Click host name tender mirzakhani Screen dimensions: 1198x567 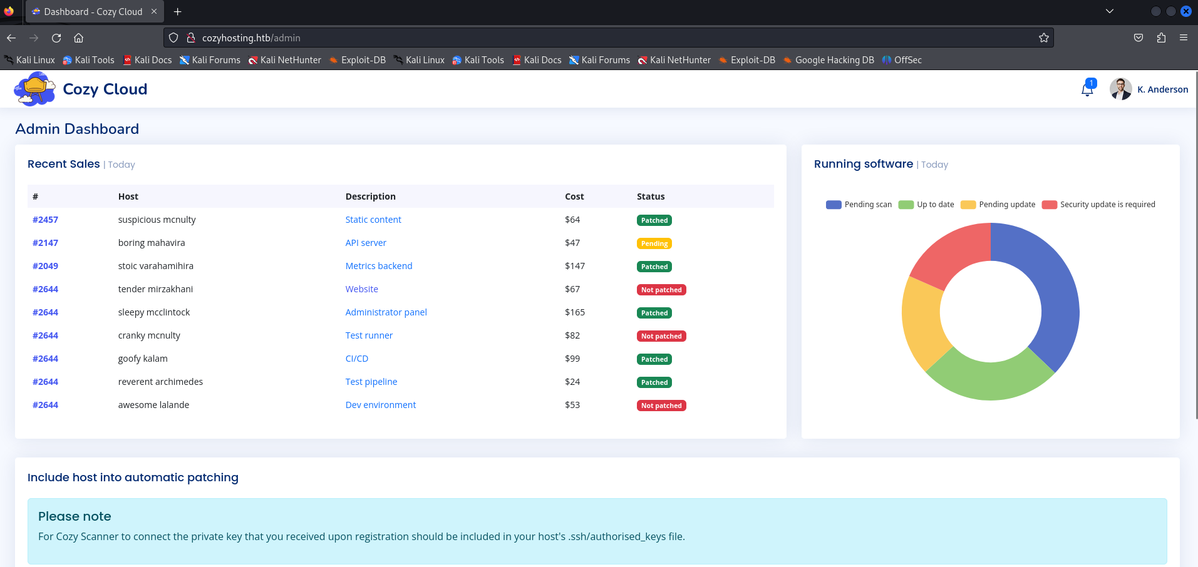pos(155,289)
